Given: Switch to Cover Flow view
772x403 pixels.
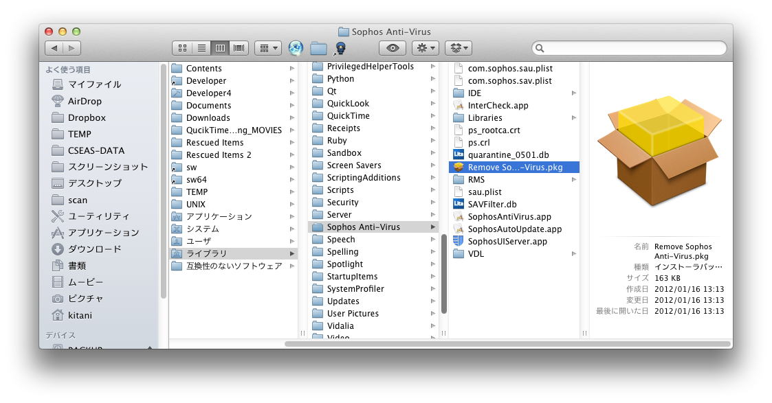Looking at the screenshot, I should click(239, 47).
